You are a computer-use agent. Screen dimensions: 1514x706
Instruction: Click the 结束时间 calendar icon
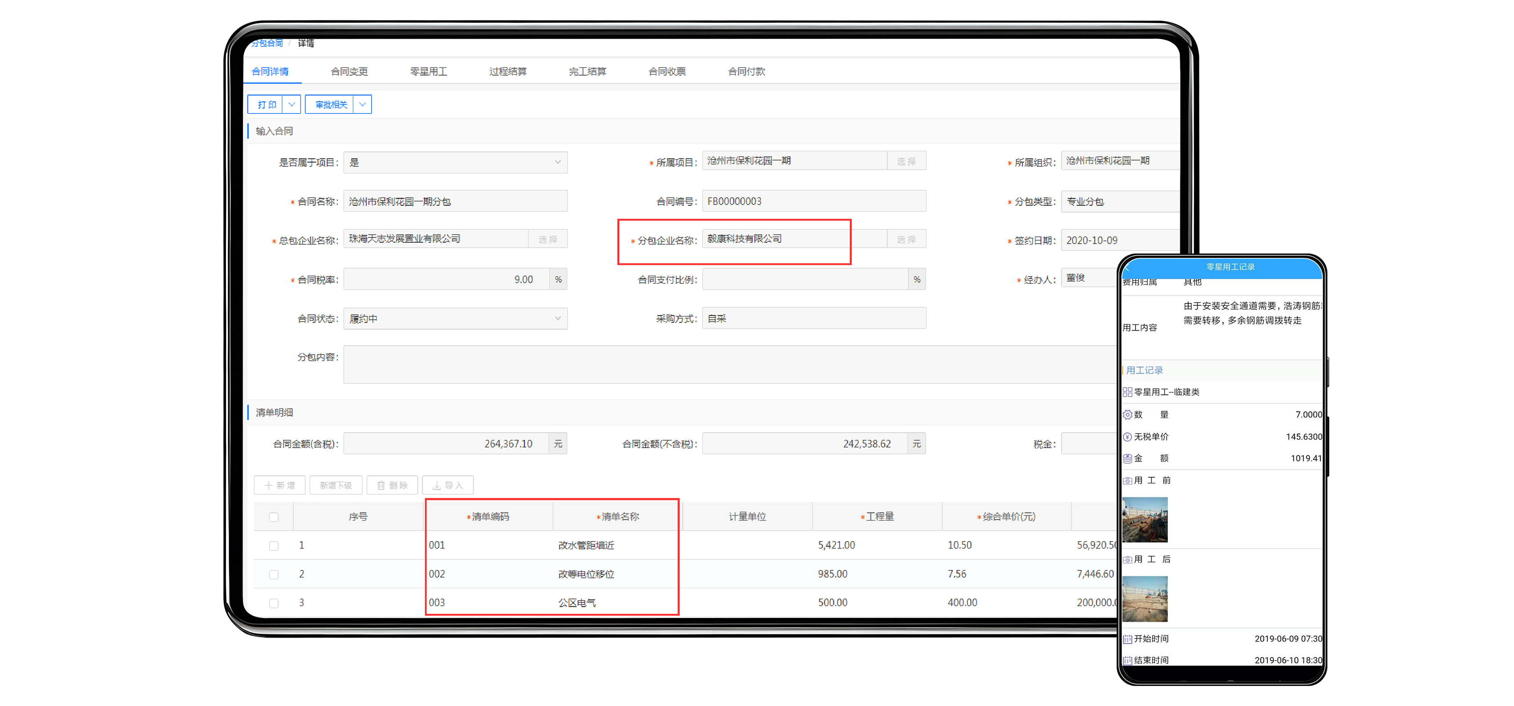tap(1127, 660)
